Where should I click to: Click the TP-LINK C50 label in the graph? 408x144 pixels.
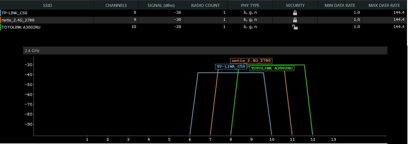(x=231, y=66)
